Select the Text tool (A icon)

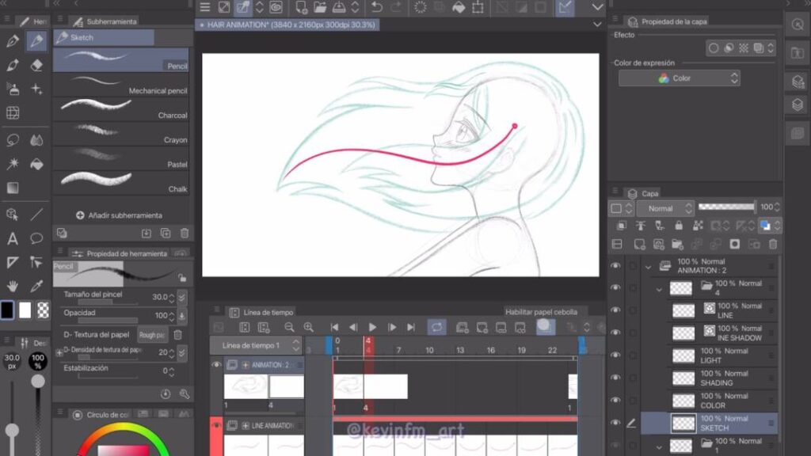[x=13, y=238]
